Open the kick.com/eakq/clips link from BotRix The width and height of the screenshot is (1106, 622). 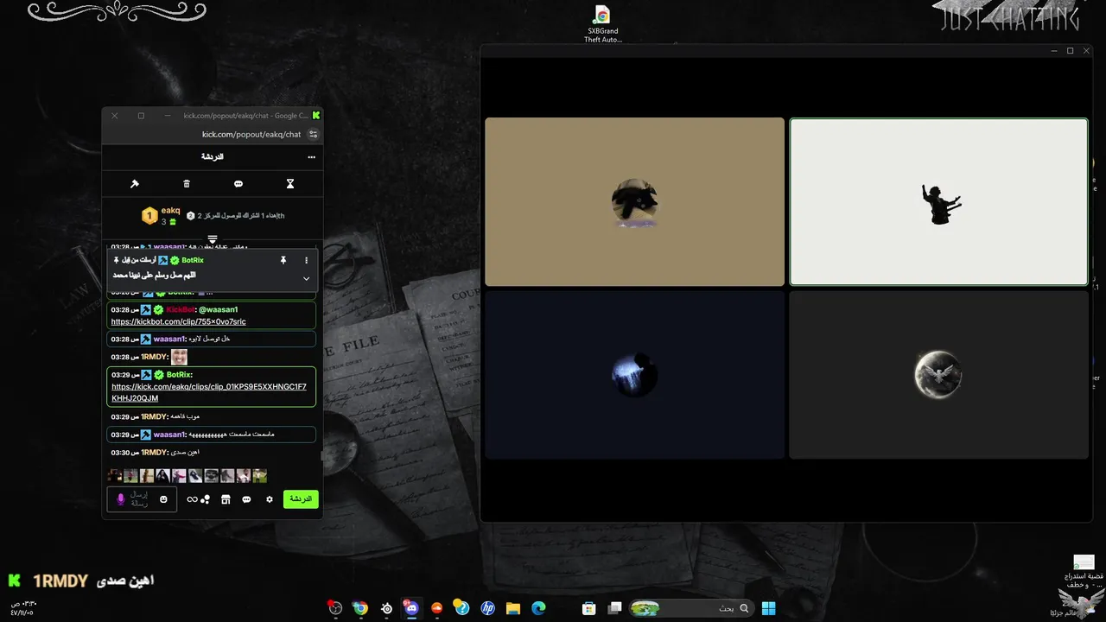point(209,392)
